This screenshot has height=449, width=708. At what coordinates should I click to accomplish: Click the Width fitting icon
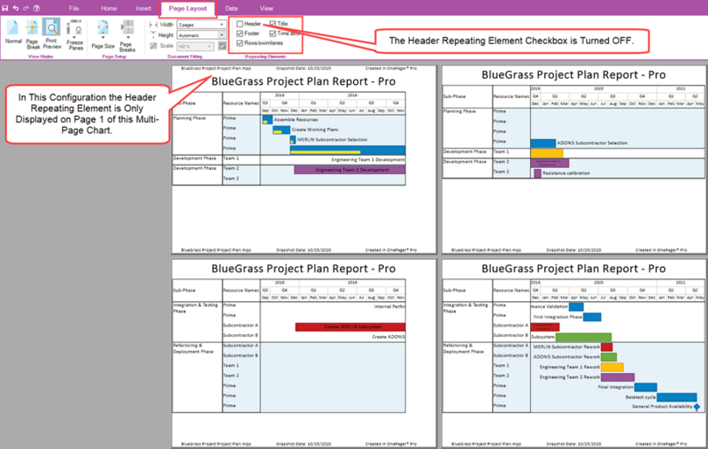pos(153,25)
